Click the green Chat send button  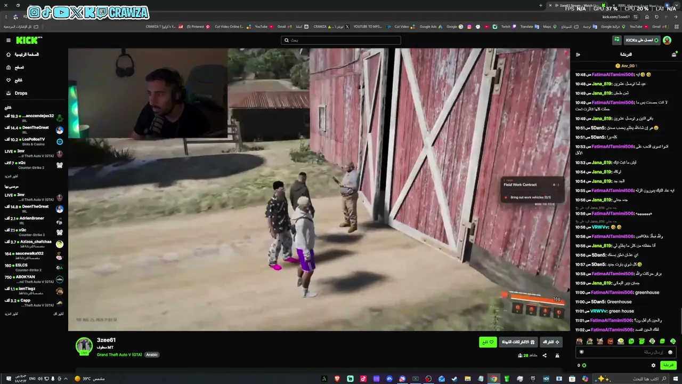(x=668, y=365)
